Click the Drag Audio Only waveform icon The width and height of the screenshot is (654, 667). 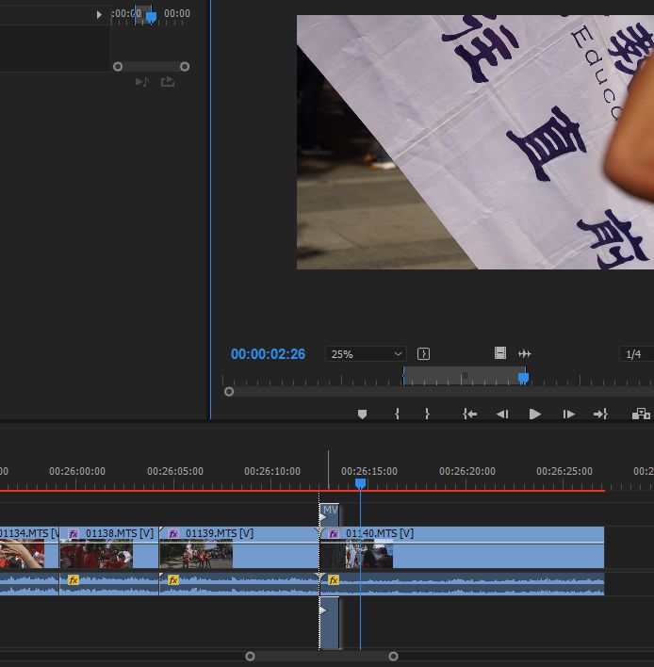(x=524, y=353)
